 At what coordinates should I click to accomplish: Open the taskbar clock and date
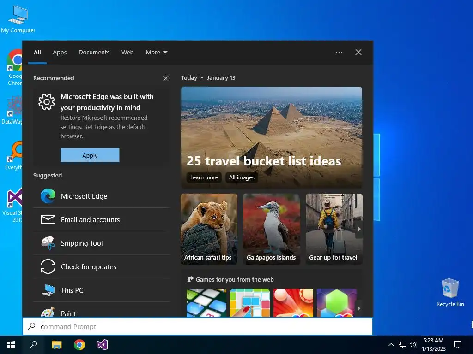click(x=433, y=345)
